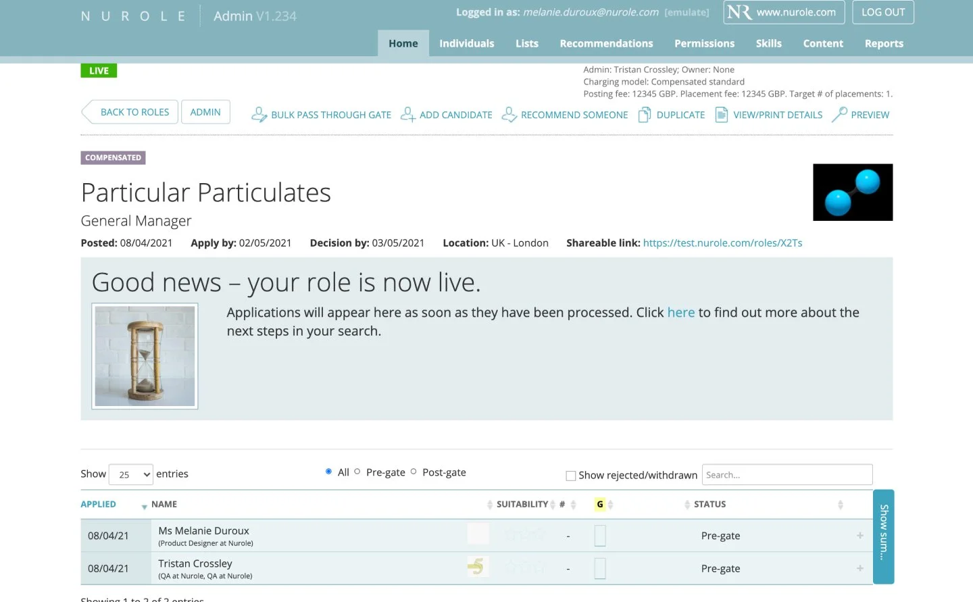Open the Home tab
Screen dimensions: 973x602
point(403,43)
